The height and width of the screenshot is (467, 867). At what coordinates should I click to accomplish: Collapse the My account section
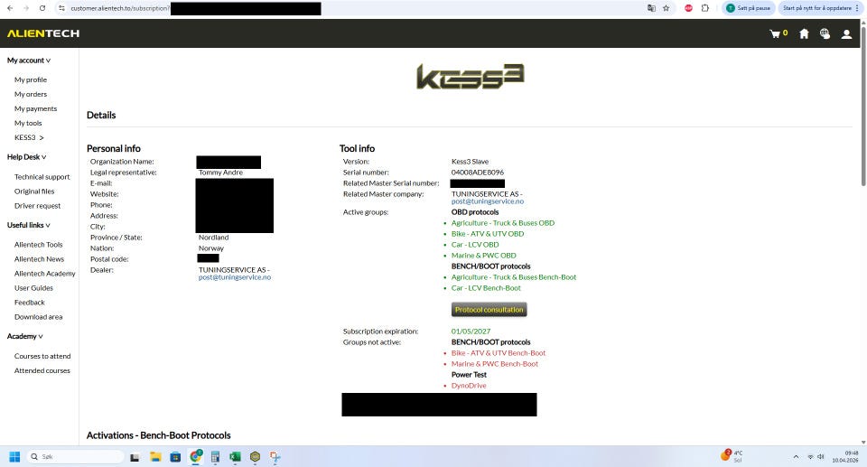click(29, 61)
